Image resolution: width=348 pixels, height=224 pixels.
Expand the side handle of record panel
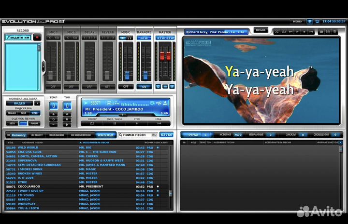point(43,66)
